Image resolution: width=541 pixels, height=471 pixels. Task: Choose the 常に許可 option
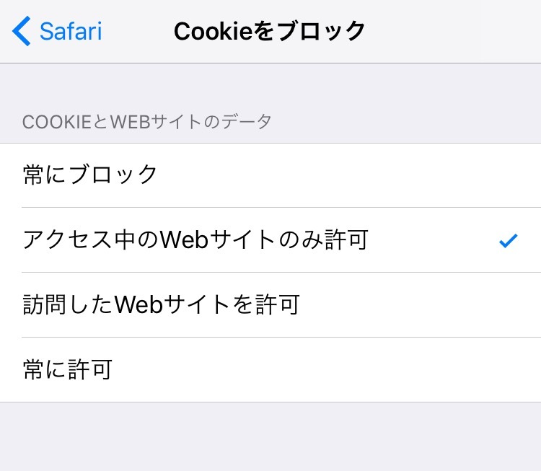(270, 370)
